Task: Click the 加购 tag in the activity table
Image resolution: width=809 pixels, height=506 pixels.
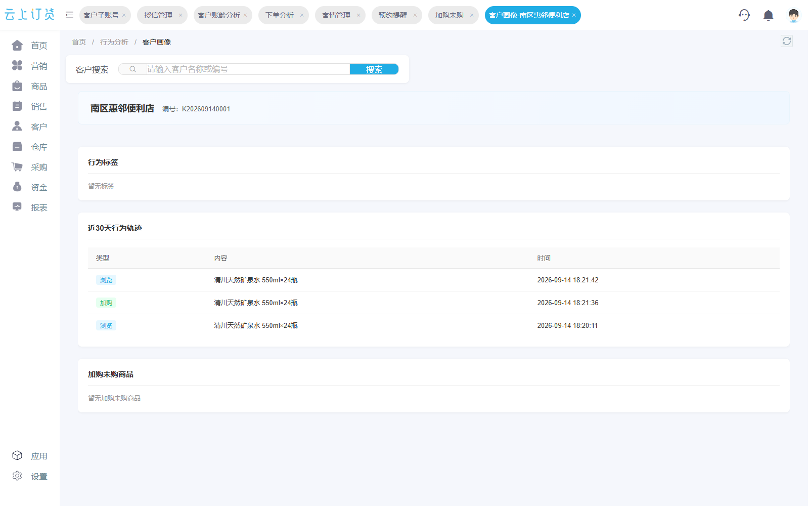Action: [106, 303]
